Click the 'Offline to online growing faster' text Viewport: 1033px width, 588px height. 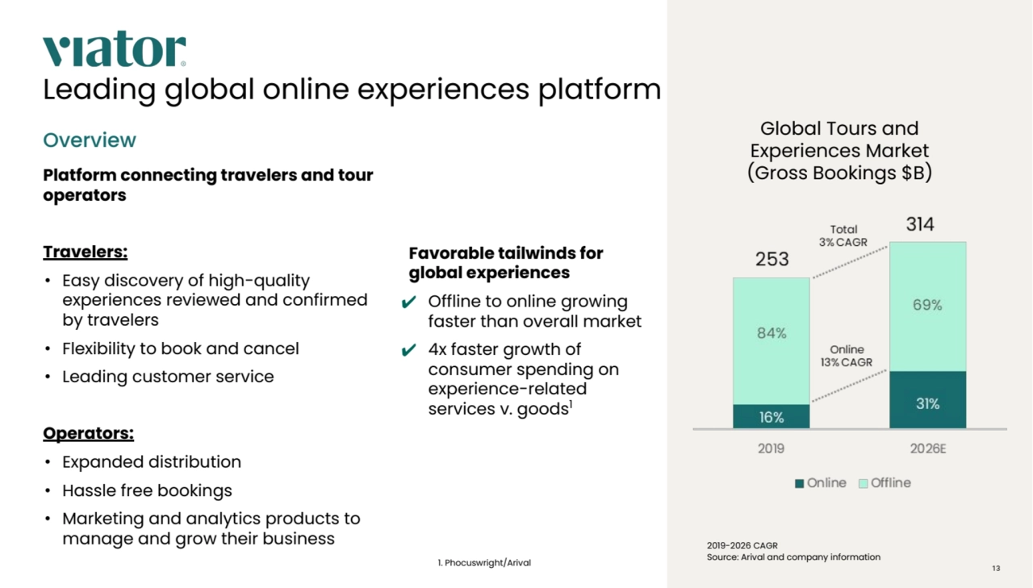tap(535, 311)
